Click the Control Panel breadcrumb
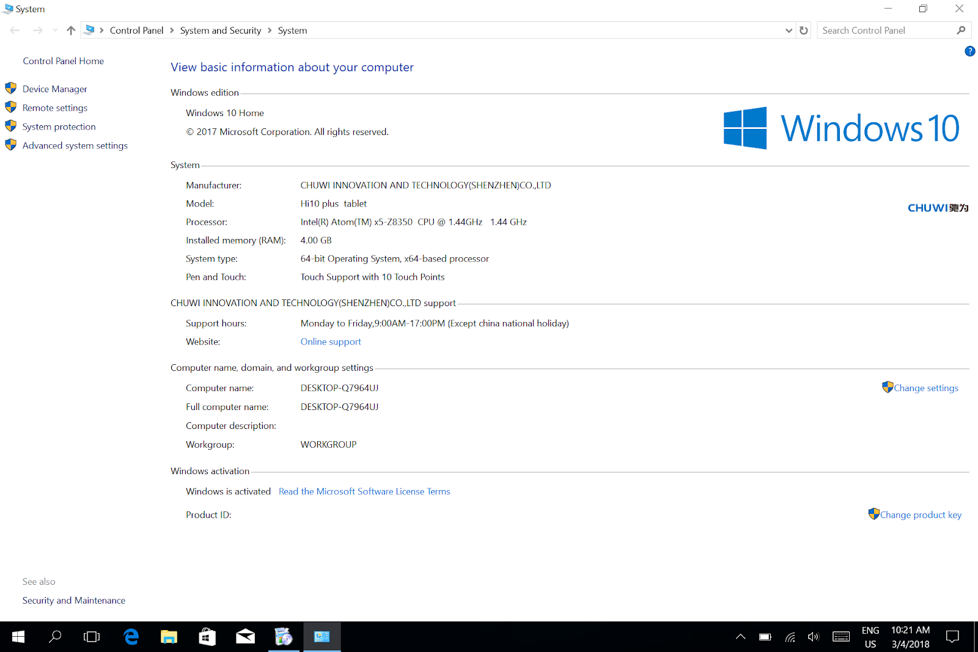Image resolution: width=978 pixels, height=652 pixels. [137, 31]
